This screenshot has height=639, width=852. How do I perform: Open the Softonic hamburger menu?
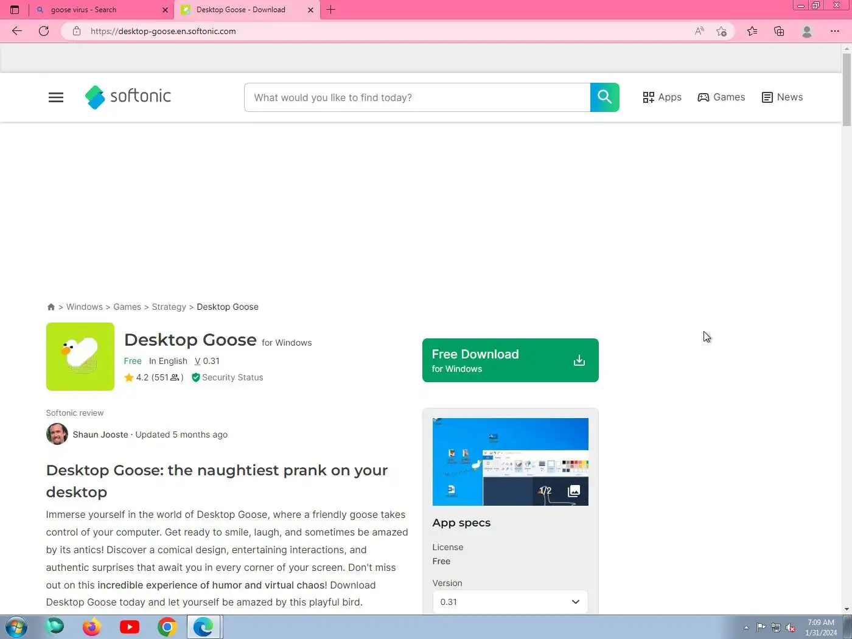(x=56, y=97)
